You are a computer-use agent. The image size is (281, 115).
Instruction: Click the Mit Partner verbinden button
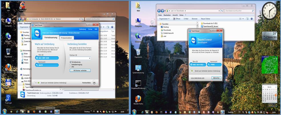click(x=80, y=71)
